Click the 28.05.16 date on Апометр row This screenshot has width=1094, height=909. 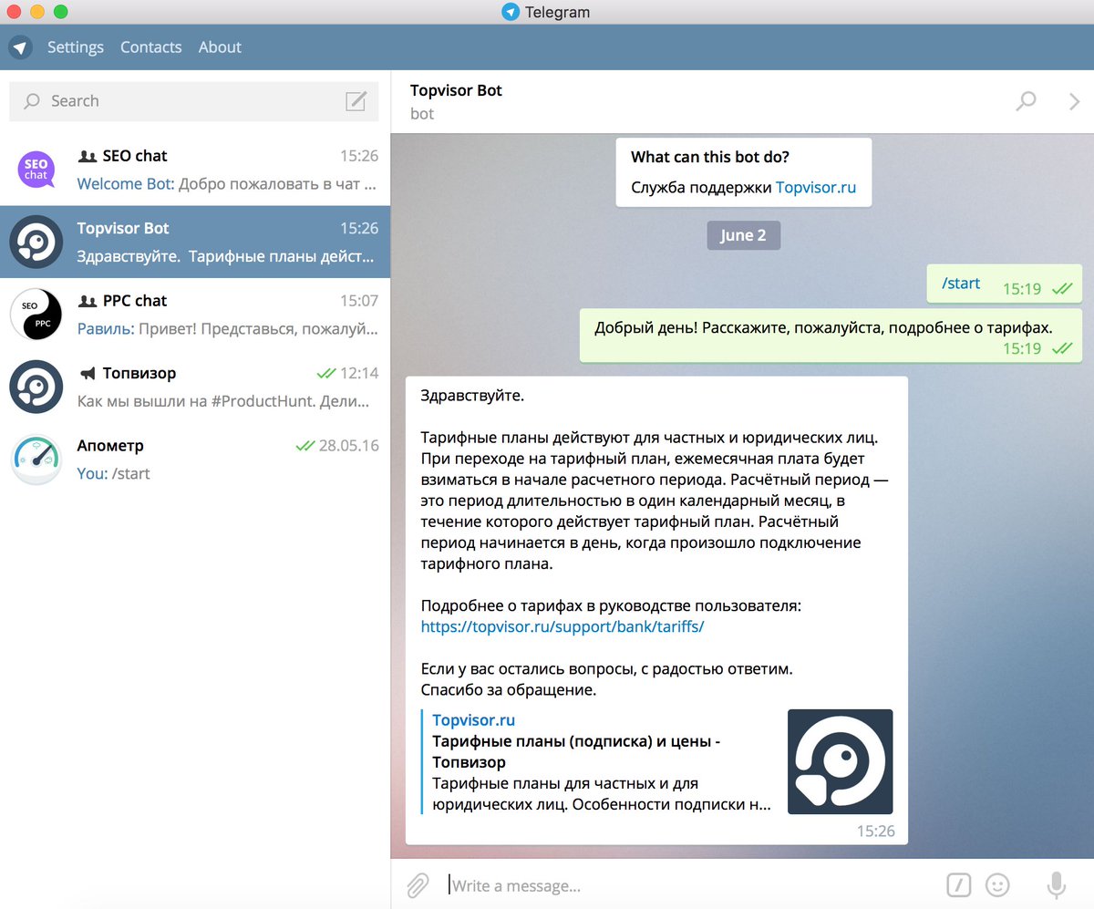(x=349, y=446)
